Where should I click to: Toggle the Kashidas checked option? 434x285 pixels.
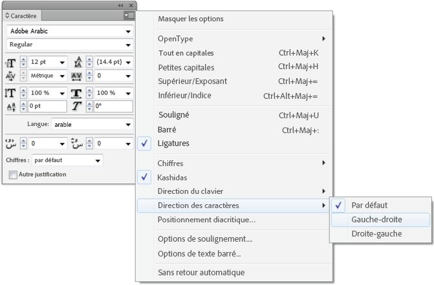(144, 177)
